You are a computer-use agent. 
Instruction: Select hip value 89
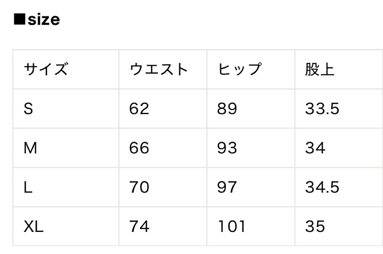(227, 109)
